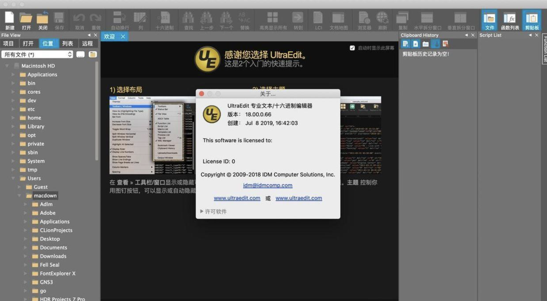Show the document map via 文档地图 icon
The height and width of the screenshot is (301, 547).
(338, 18)
